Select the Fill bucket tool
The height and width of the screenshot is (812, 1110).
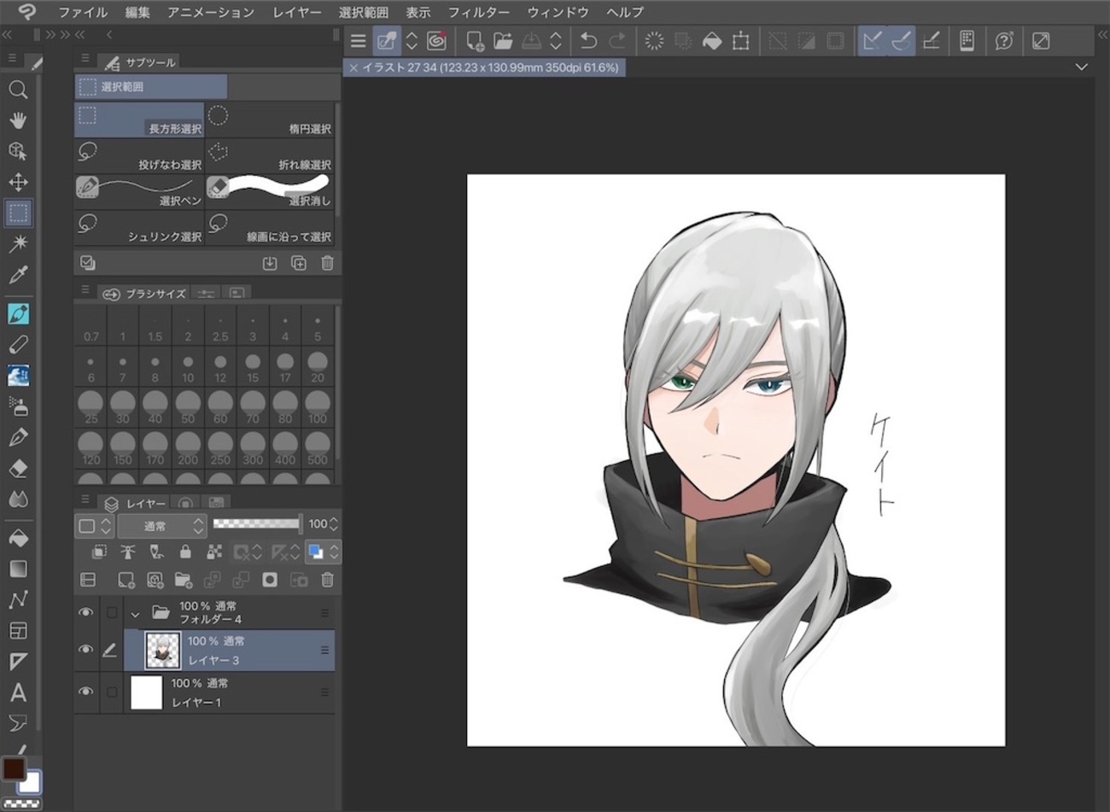[18, 538]
